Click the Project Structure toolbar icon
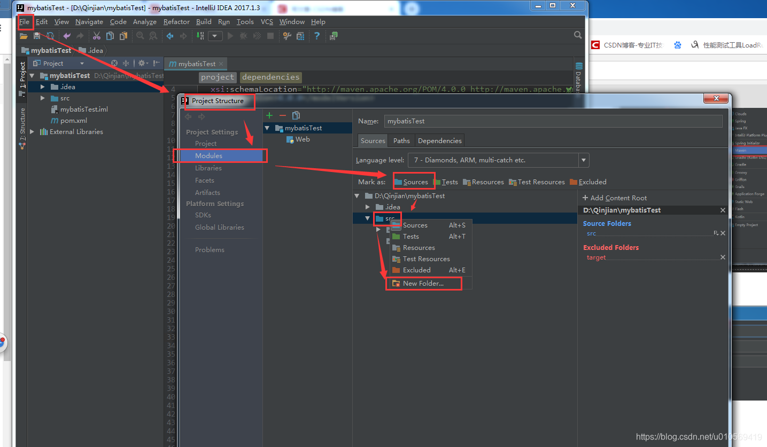Image resolution: width=767 pixels, height=447 pixels. (300, 36)
